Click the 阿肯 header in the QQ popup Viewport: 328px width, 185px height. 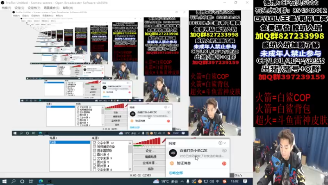[x=172, y=143]
